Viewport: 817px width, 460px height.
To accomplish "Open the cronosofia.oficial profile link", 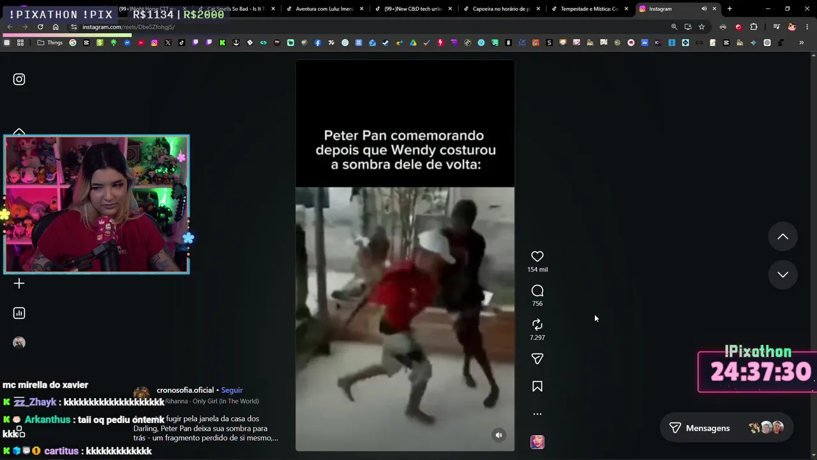I will [x=185, y=390].
